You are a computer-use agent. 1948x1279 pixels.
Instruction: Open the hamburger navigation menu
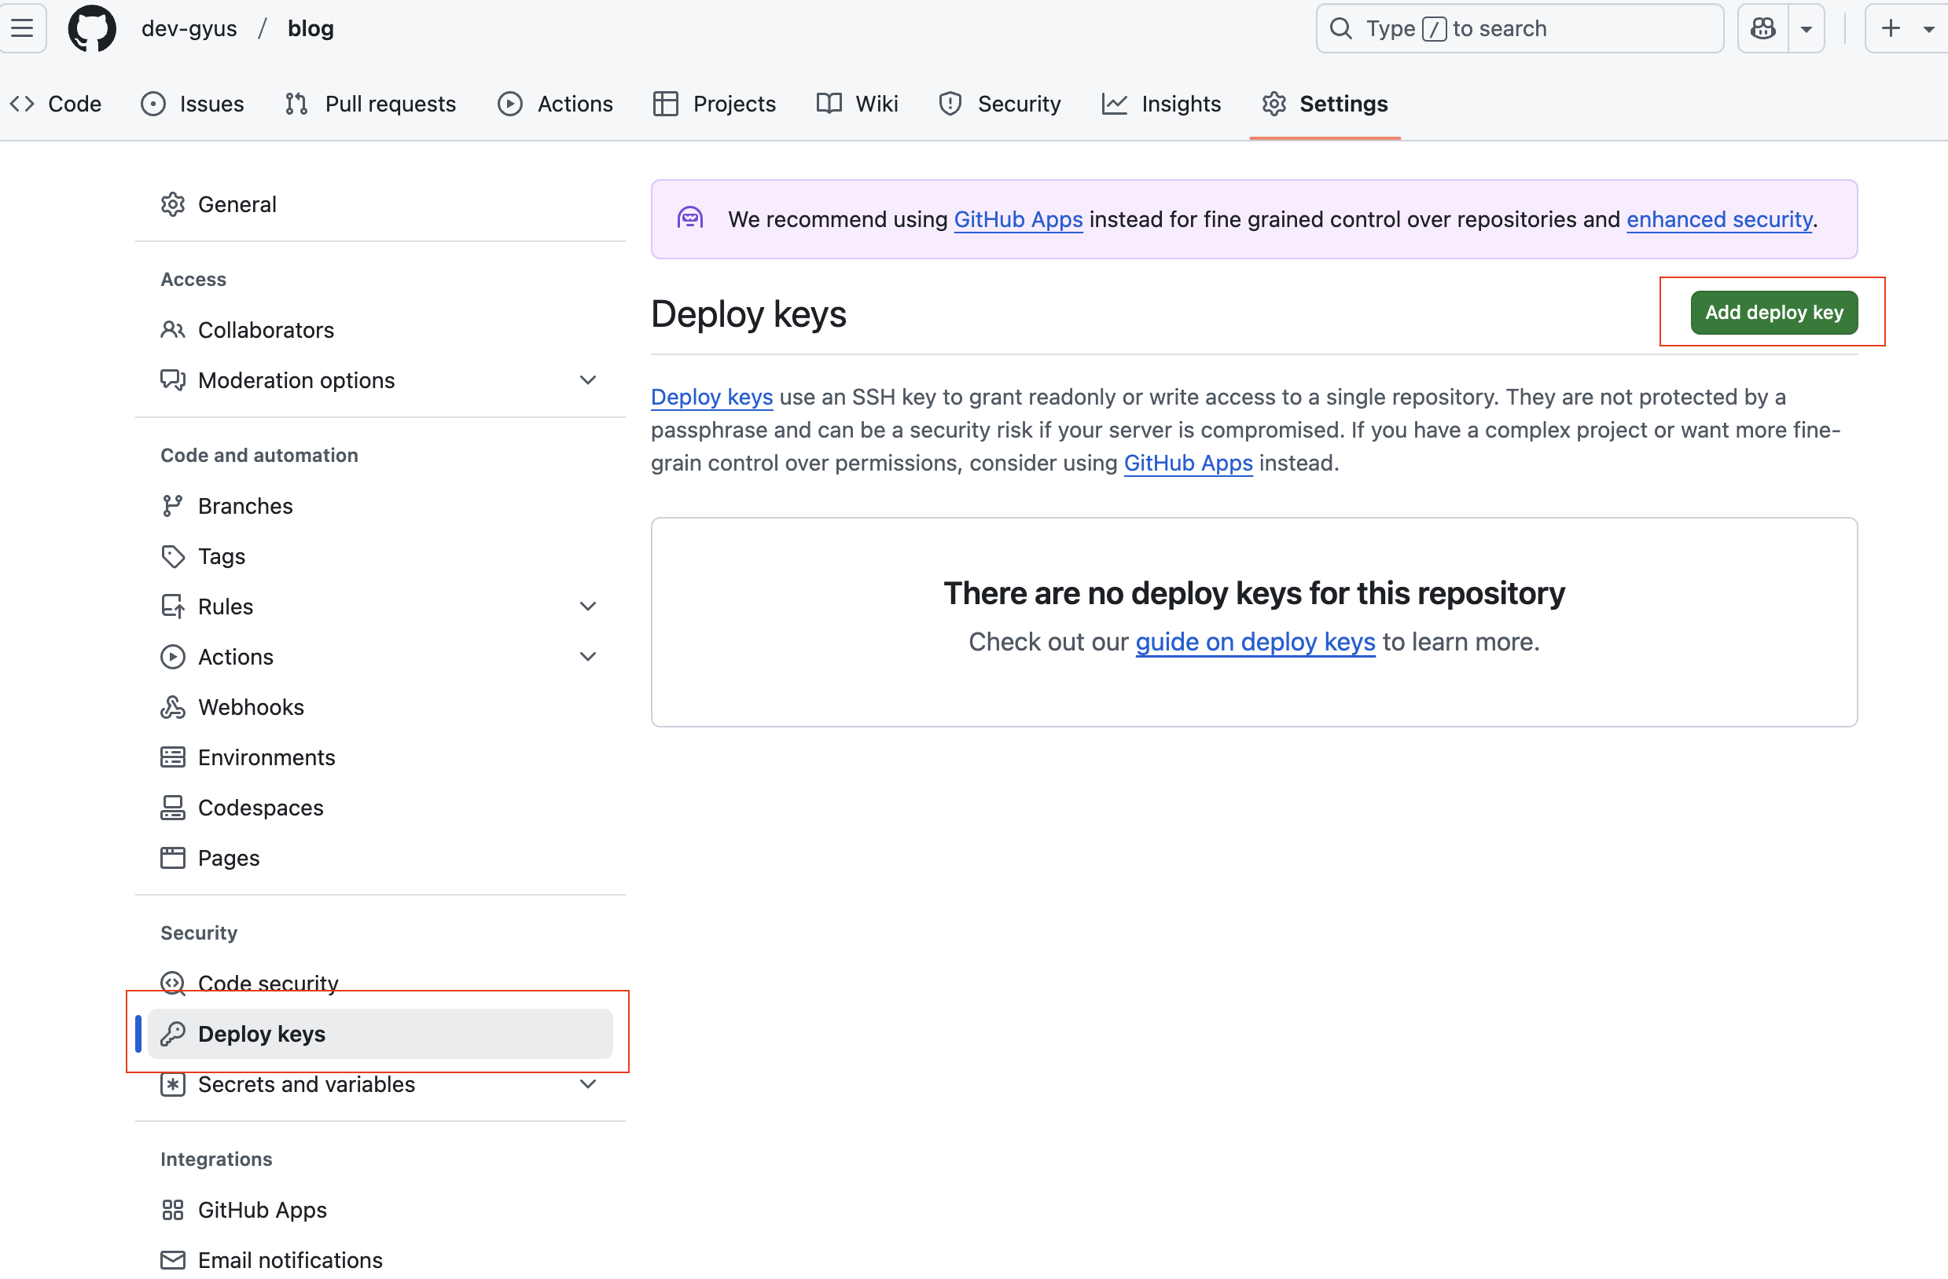22,28
